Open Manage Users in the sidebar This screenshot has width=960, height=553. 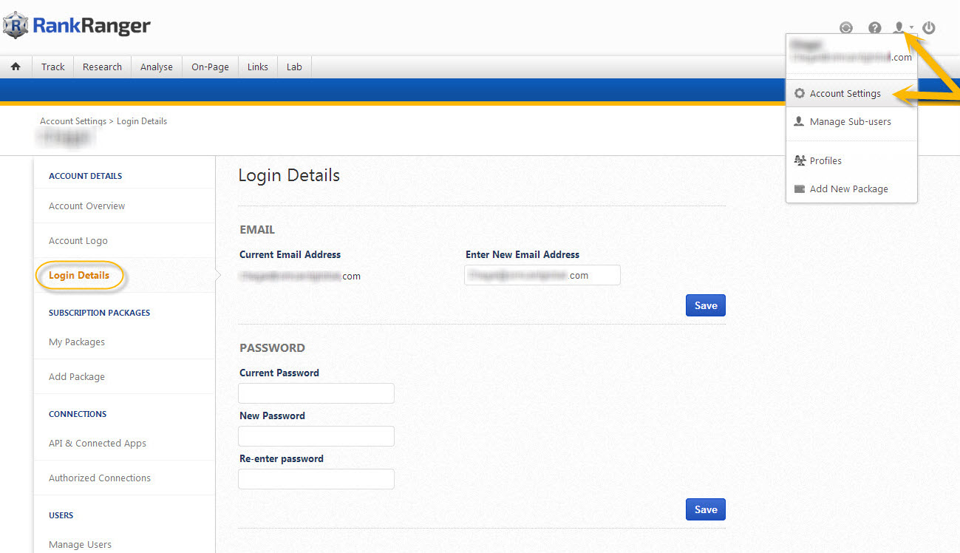81,544
